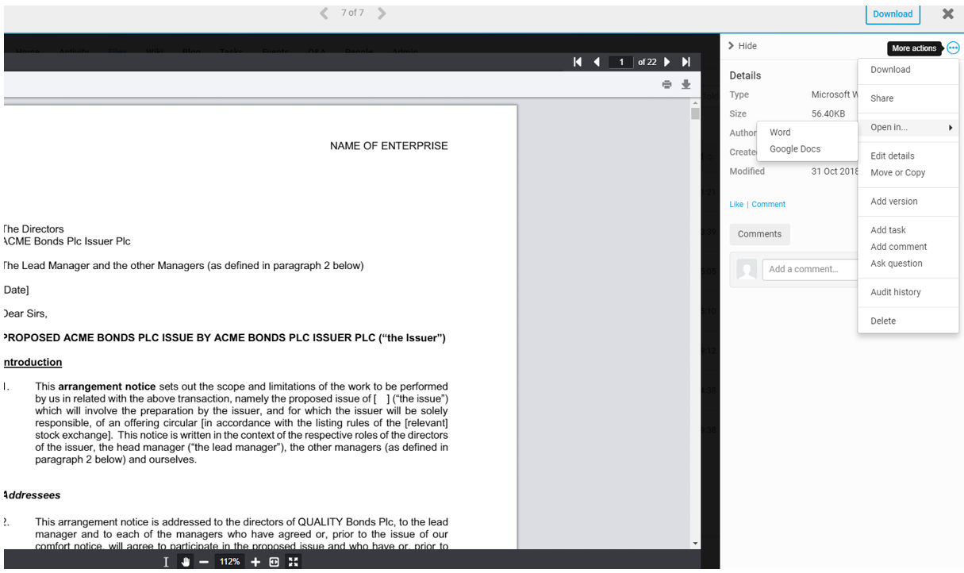964x573 pixels.
Task: Fit document to width
Action: click(x=275, y=562)
